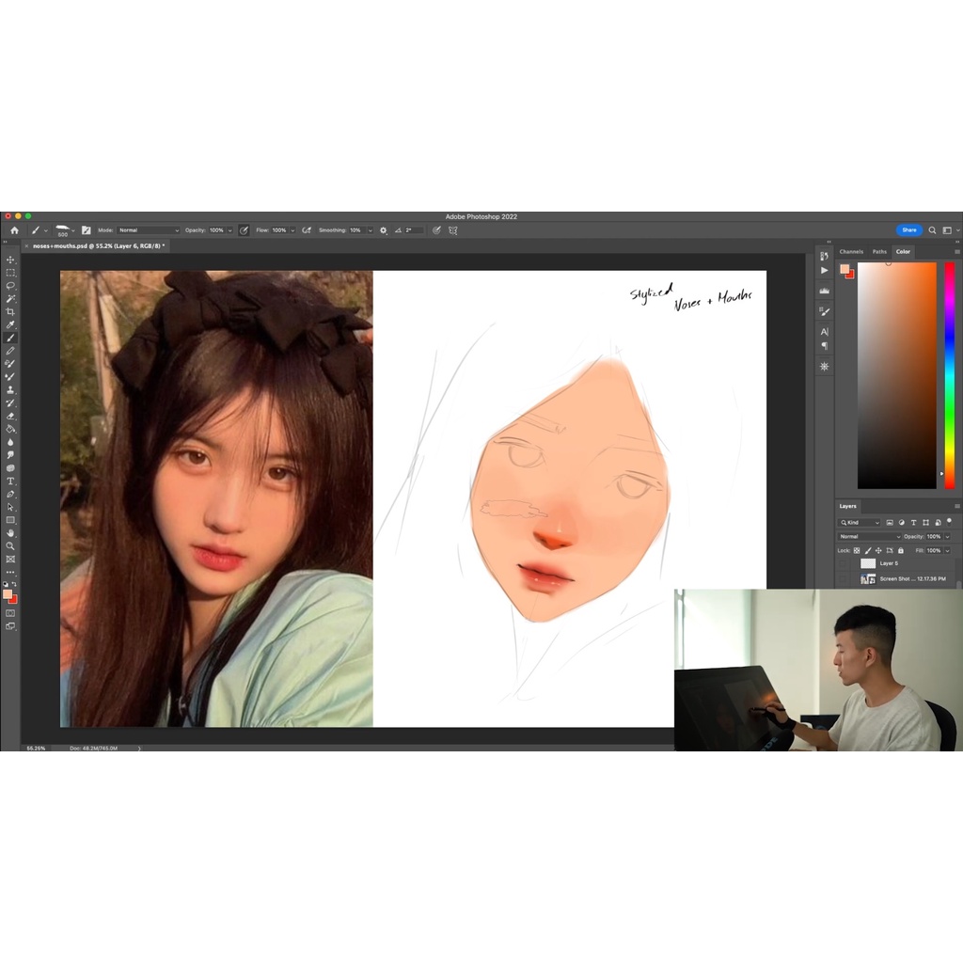Click the blue Share button

tap(908, 229)
